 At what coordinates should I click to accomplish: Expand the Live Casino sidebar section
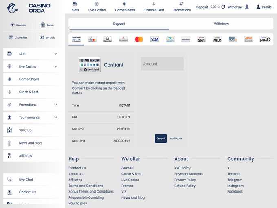point(55,66)
